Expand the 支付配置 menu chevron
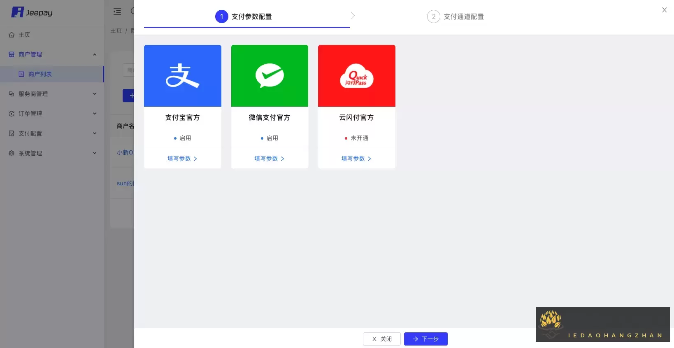The image size is (674, 348). click(95, 133)
